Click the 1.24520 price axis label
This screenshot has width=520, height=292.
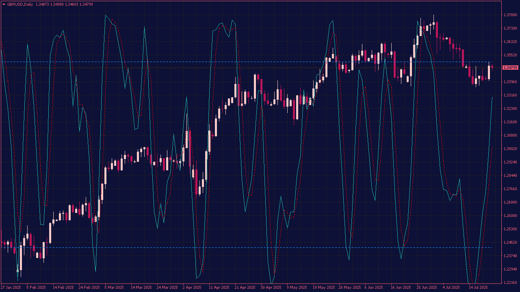pos(509,242)
